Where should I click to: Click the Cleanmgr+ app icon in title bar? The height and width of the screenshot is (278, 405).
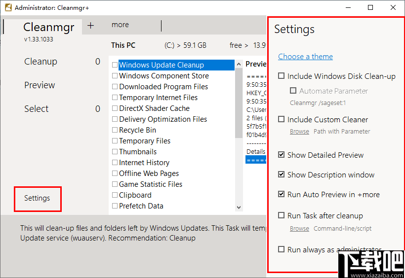(x=7, y=8)
